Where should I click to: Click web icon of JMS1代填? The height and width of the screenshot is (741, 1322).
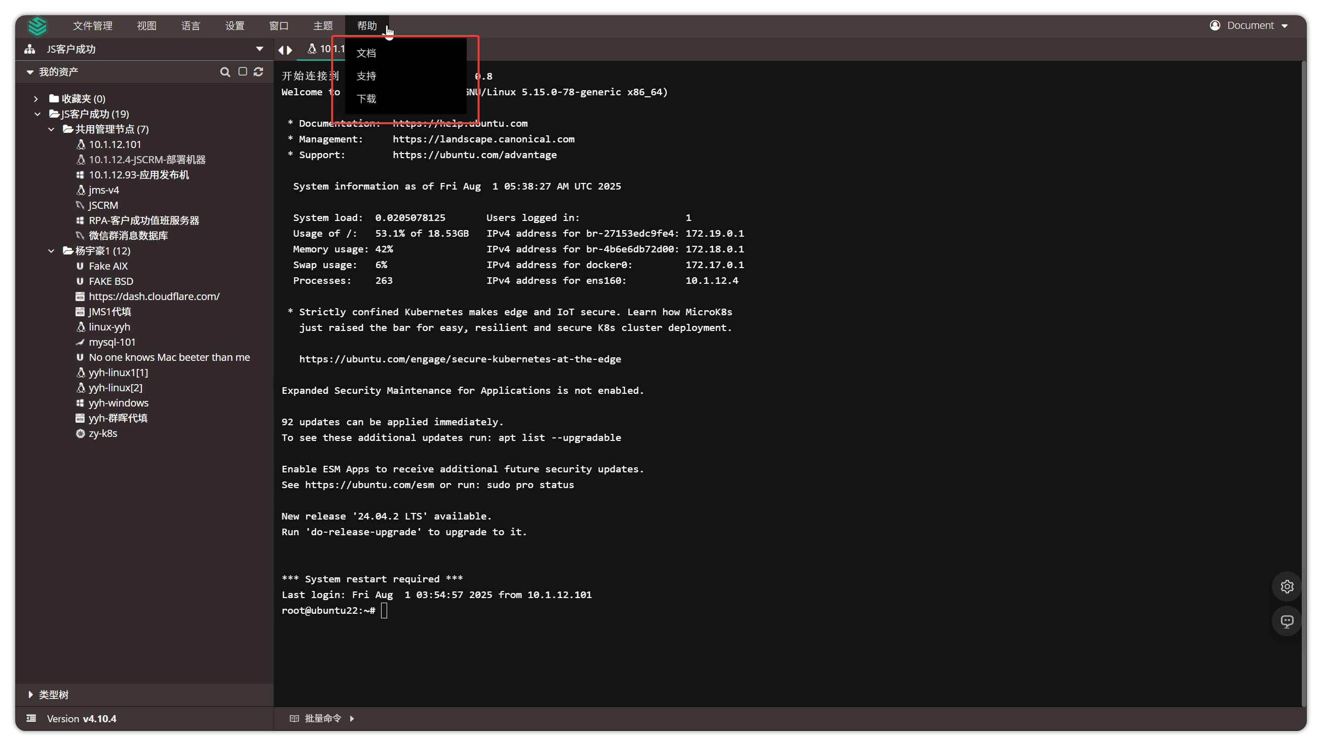pos(80,312)
